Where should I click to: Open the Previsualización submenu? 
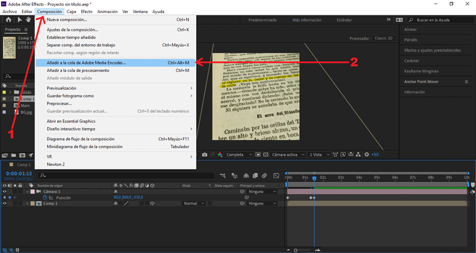click(x=115, y=88)
